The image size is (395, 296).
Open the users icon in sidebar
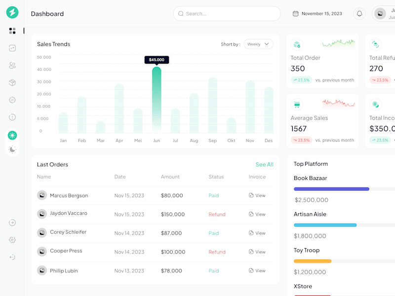click(x=12, y=66)
